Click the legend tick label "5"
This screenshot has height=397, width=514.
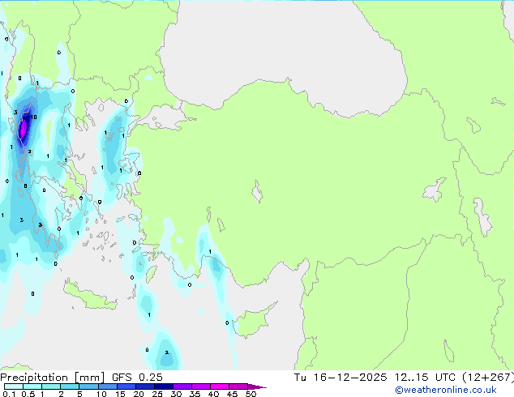(79, 394)
